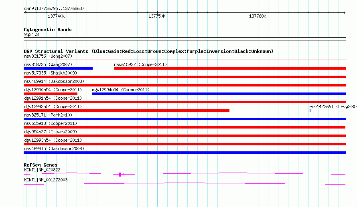Image resolution: width=357 pixels, height=207 pixels.
Task: Click the ruler's left arrowhead
Action: (x=25, y=13)
